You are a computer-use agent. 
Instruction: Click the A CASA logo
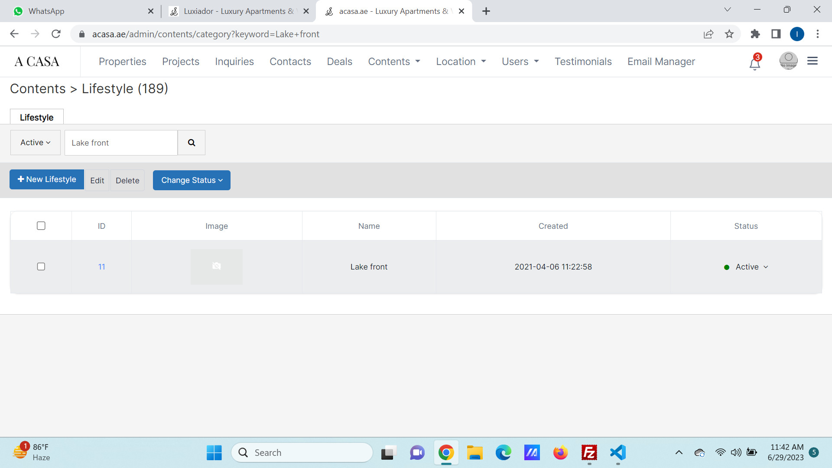tap(37, 62)
